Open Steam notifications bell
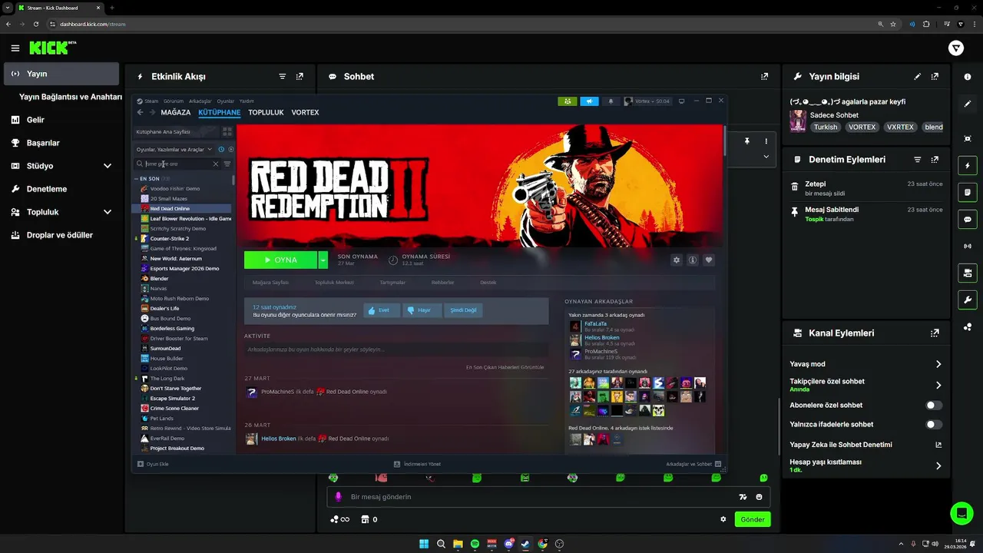The width and height of the screenshot is (983, 553). tap(611, 101)
